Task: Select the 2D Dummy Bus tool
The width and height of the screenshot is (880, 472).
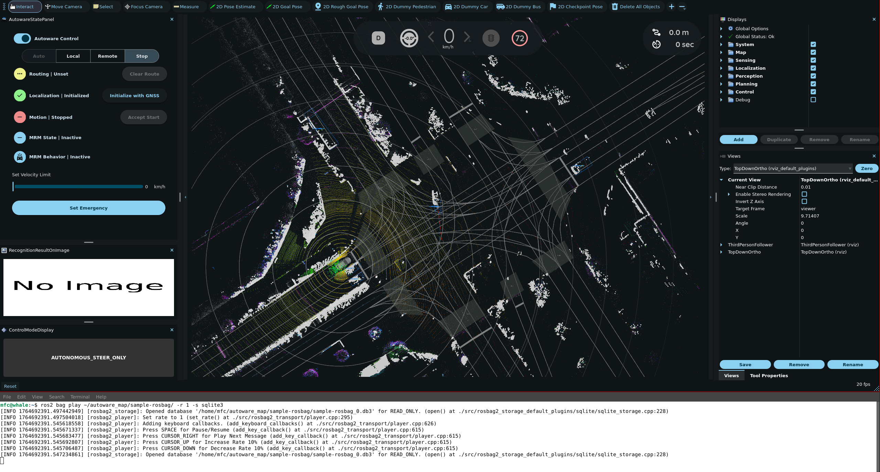Action: (519, 7)
